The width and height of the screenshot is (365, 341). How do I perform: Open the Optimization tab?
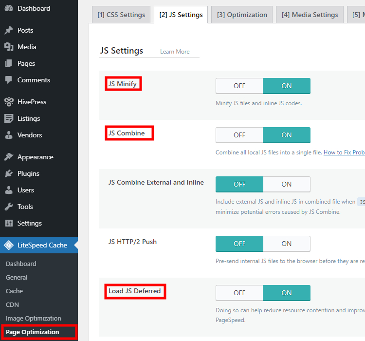pos(242,15)
